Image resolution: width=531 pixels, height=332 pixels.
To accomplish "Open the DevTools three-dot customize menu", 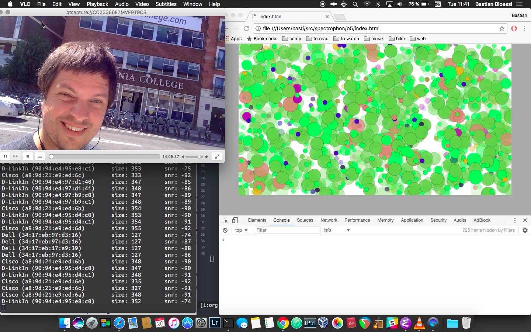I will click(515, 220).
